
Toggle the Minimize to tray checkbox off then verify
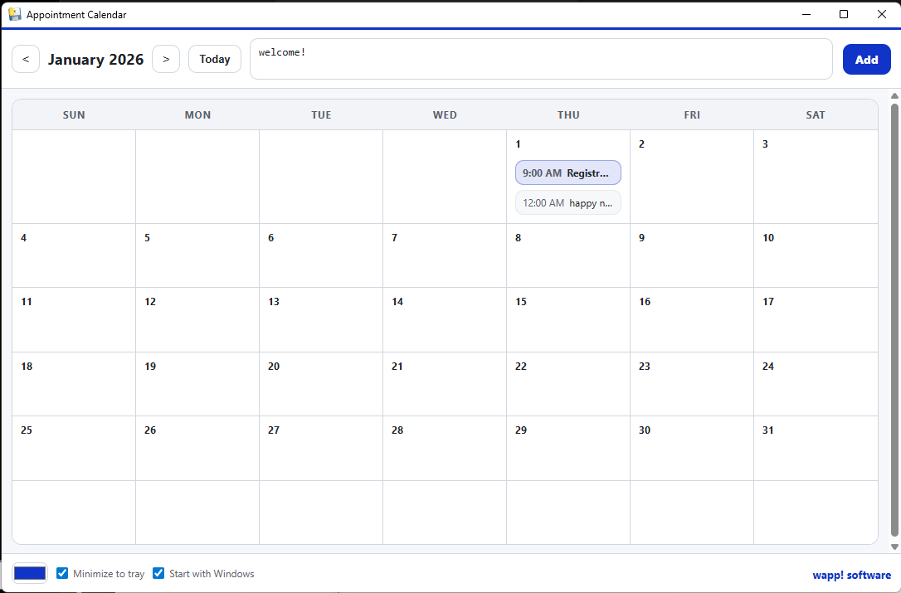(x=62, y=573)
